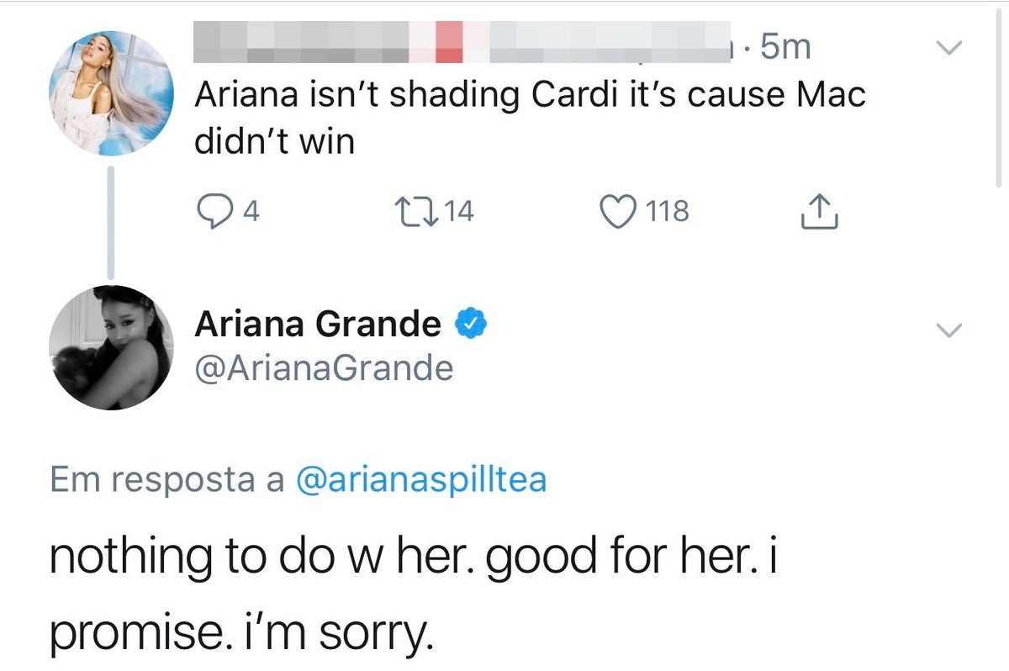
Task: Click the Ariana Grande display name
Action: point(314,322)
